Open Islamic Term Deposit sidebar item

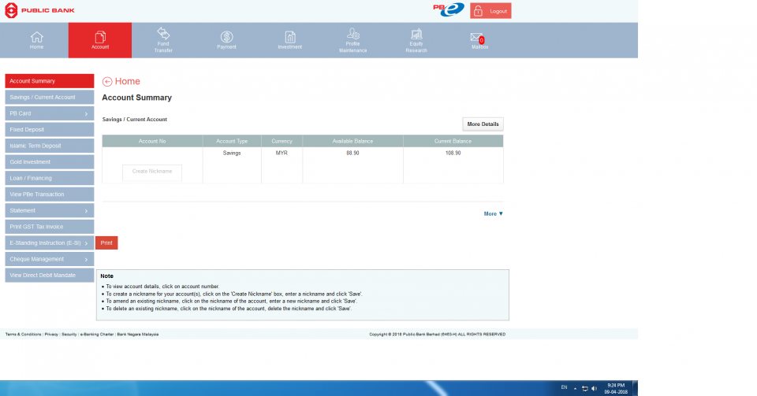point(49,146)
